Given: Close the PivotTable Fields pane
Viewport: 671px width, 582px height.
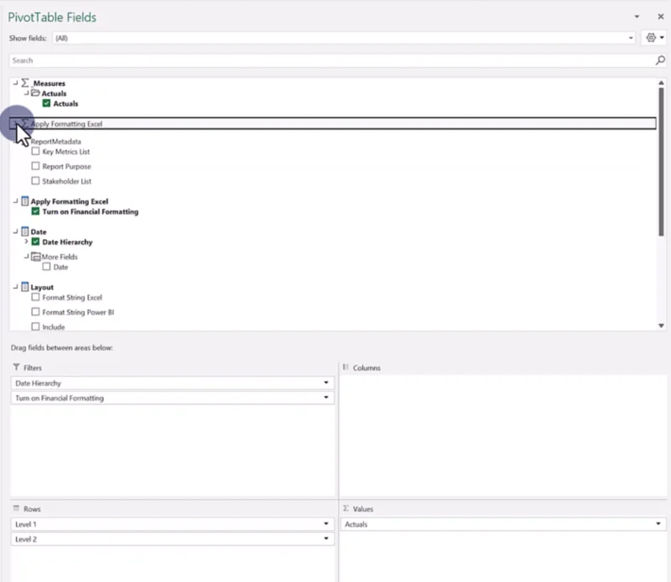Looking at the screenshot, I should coord(661,17).
